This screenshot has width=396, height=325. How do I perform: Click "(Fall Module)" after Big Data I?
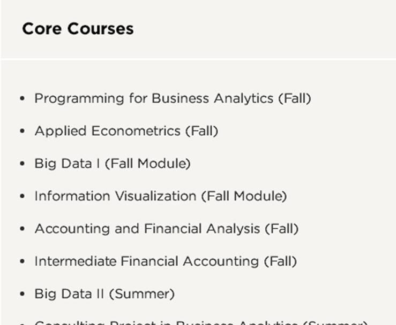pyautogui.click(x=147, y=164)
